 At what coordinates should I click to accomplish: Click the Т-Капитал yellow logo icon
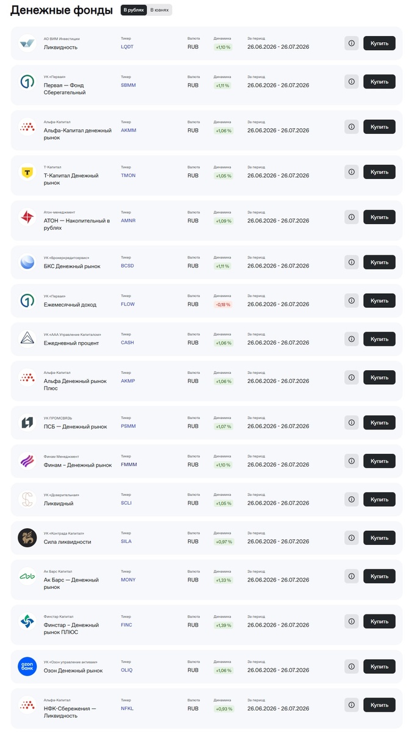pyautogui.click(x=27, y=172)
